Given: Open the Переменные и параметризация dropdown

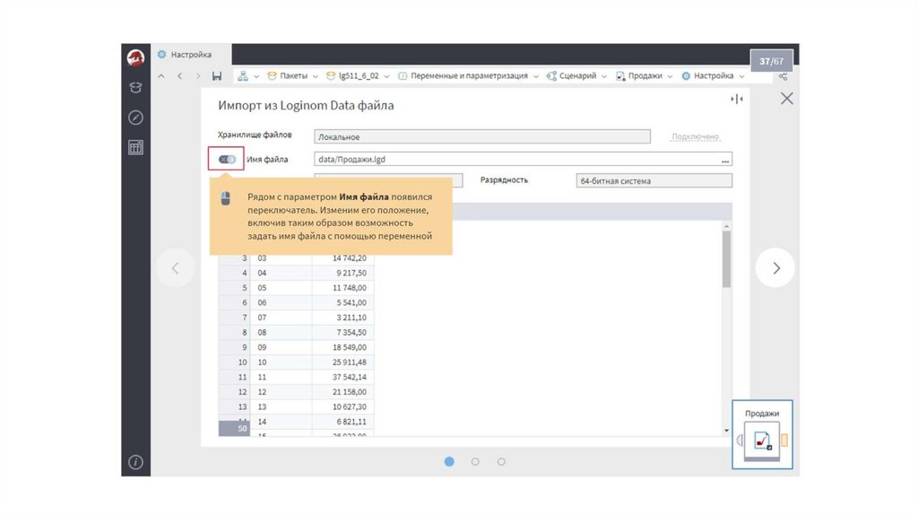Looking at the screenshot, I should [x=536, y=76].
